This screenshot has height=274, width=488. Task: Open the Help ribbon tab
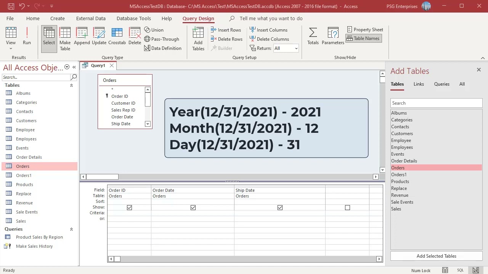[167, 18]
